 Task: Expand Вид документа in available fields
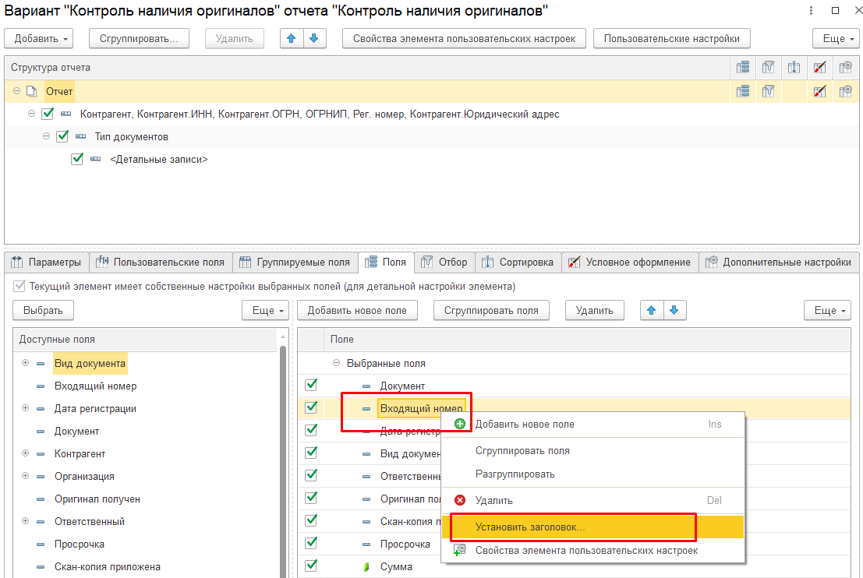click(25, 363)
